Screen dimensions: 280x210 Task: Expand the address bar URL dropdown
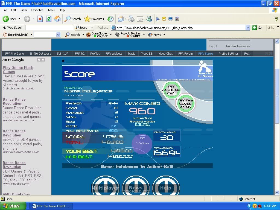point(247,28)
